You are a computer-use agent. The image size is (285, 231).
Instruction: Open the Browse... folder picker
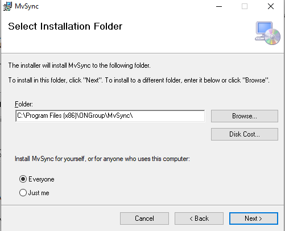(x=245, y=116)
